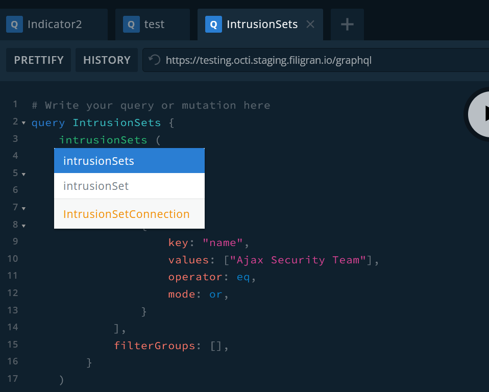This screenshot has height=392, width=489.
Task: Click the key keyword on line 9
Action: click(178, 242)
